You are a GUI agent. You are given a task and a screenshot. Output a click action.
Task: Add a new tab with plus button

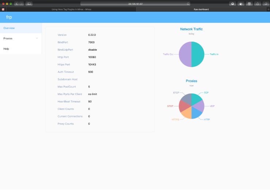pos(268,9)
